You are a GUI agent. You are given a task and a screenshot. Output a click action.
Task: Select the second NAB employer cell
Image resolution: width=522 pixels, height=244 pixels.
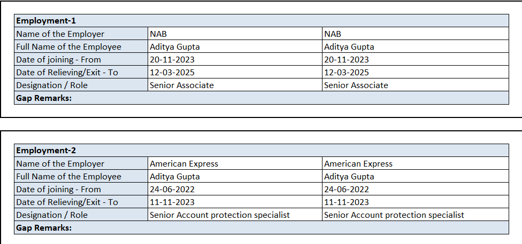415,34
